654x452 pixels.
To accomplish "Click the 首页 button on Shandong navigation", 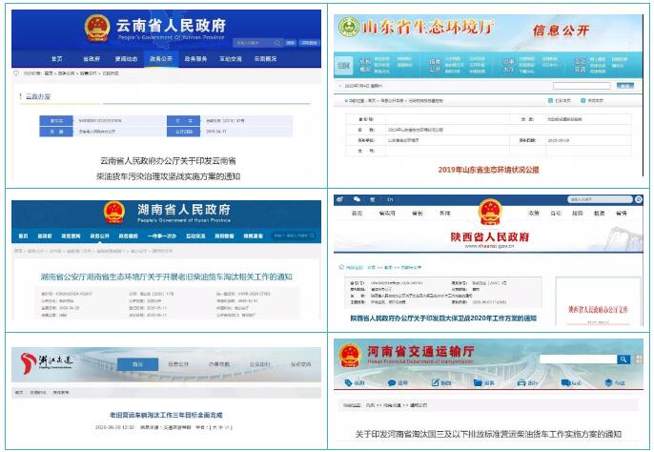I will [x=343, y=66].
